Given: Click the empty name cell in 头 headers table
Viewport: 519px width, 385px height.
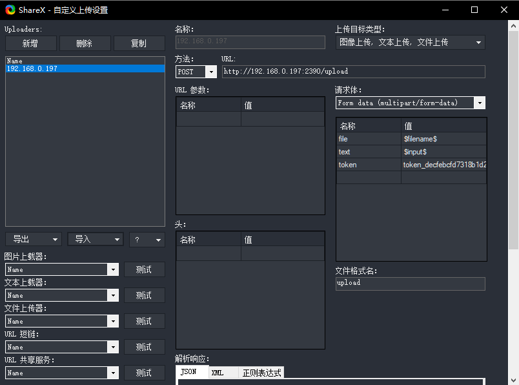Looking at the screenshot, I should point(209,253).
